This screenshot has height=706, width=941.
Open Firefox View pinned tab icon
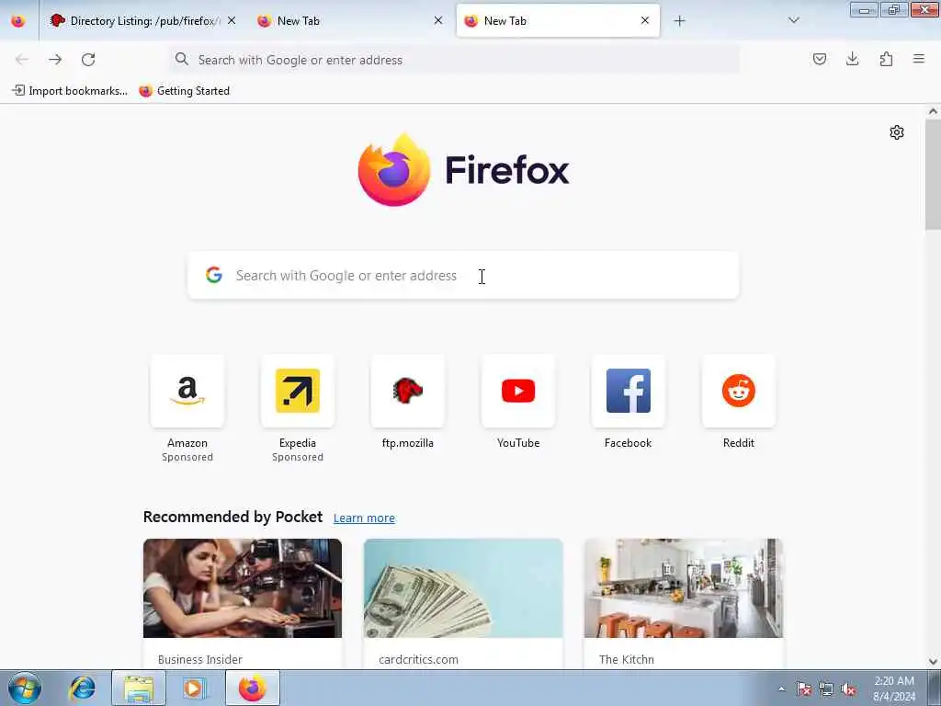pos(18,21)
